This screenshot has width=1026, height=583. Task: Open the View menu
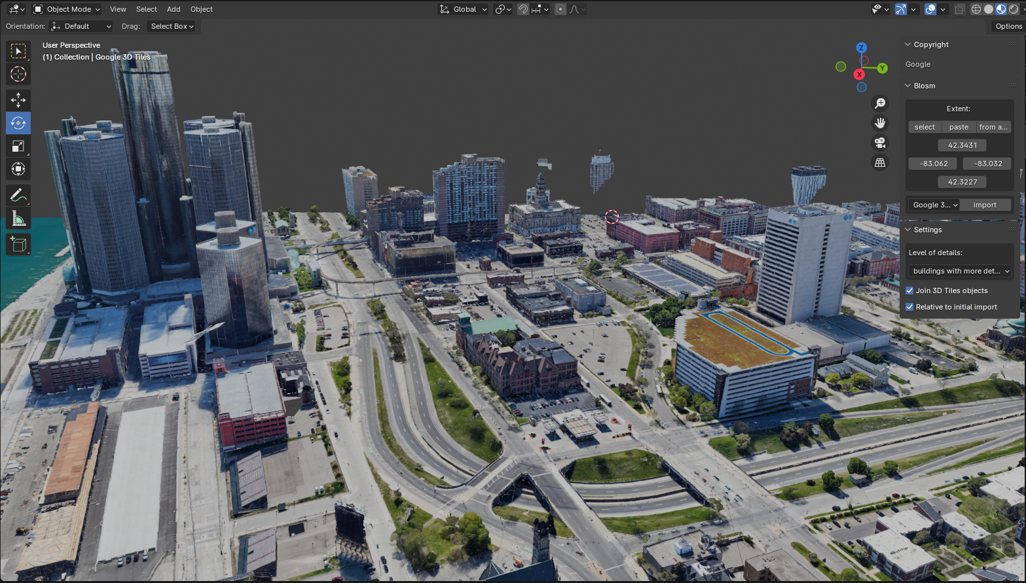coord(118,9)
